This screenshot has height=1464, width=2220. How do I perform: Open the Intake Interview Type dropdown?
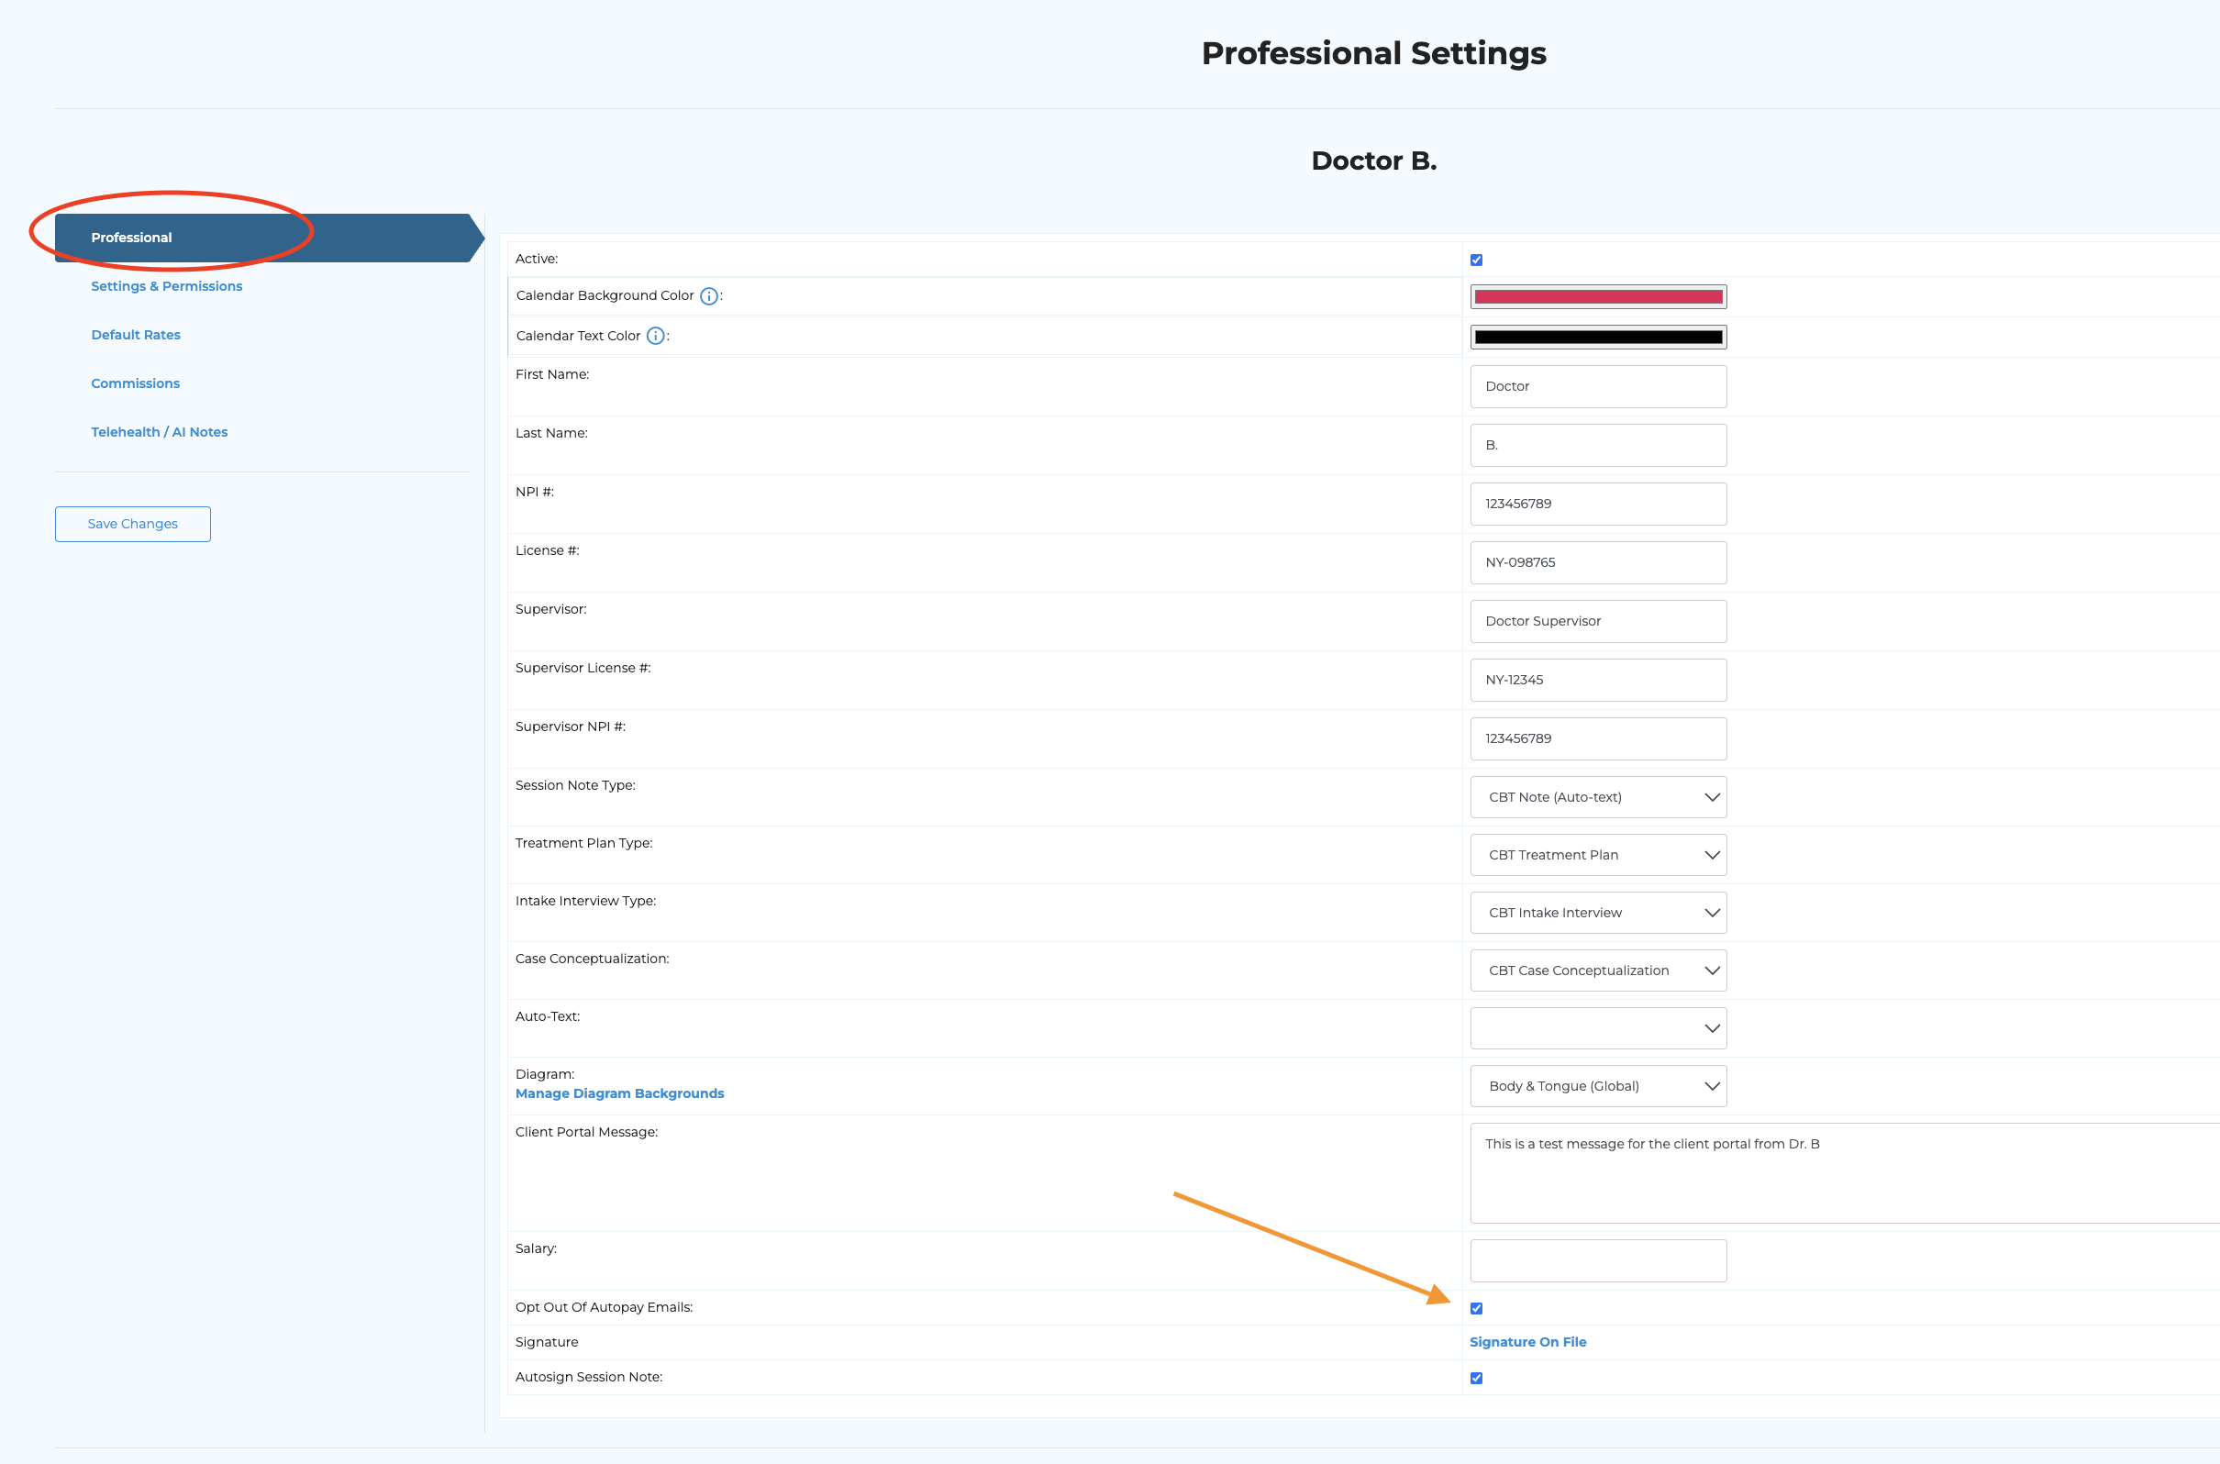(1597, 913)
